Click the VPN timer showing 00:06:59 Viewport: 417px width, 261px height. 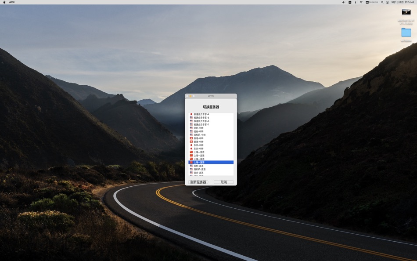point(372,2)
